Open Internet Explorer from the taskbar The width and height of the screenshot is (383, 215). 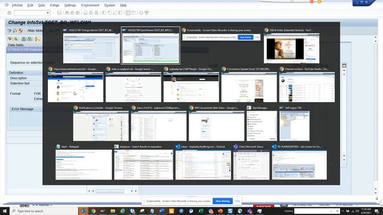[123, 211]
